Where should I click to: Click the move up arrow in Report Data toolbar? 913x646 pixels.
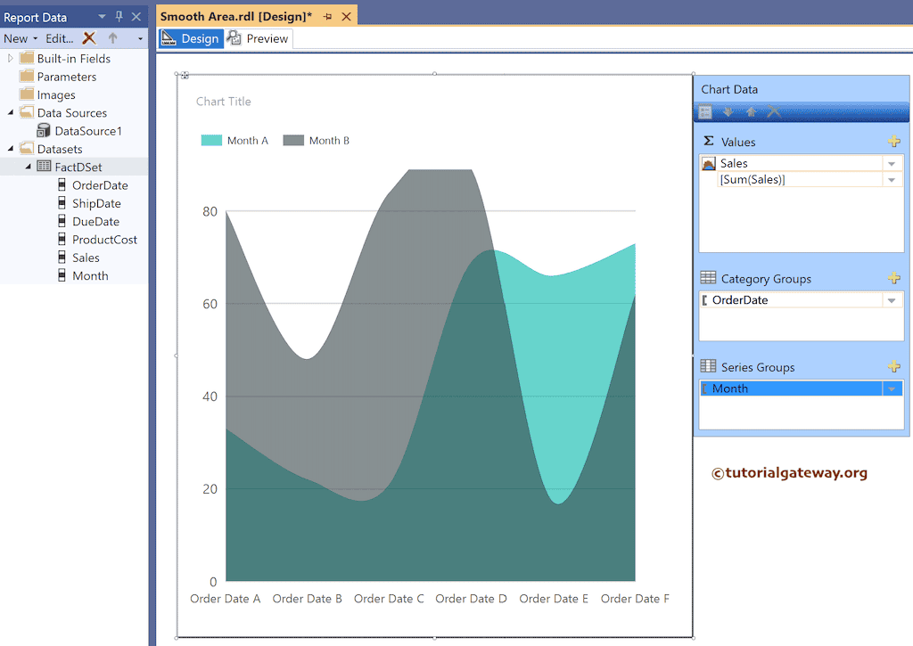coord(113,38)
